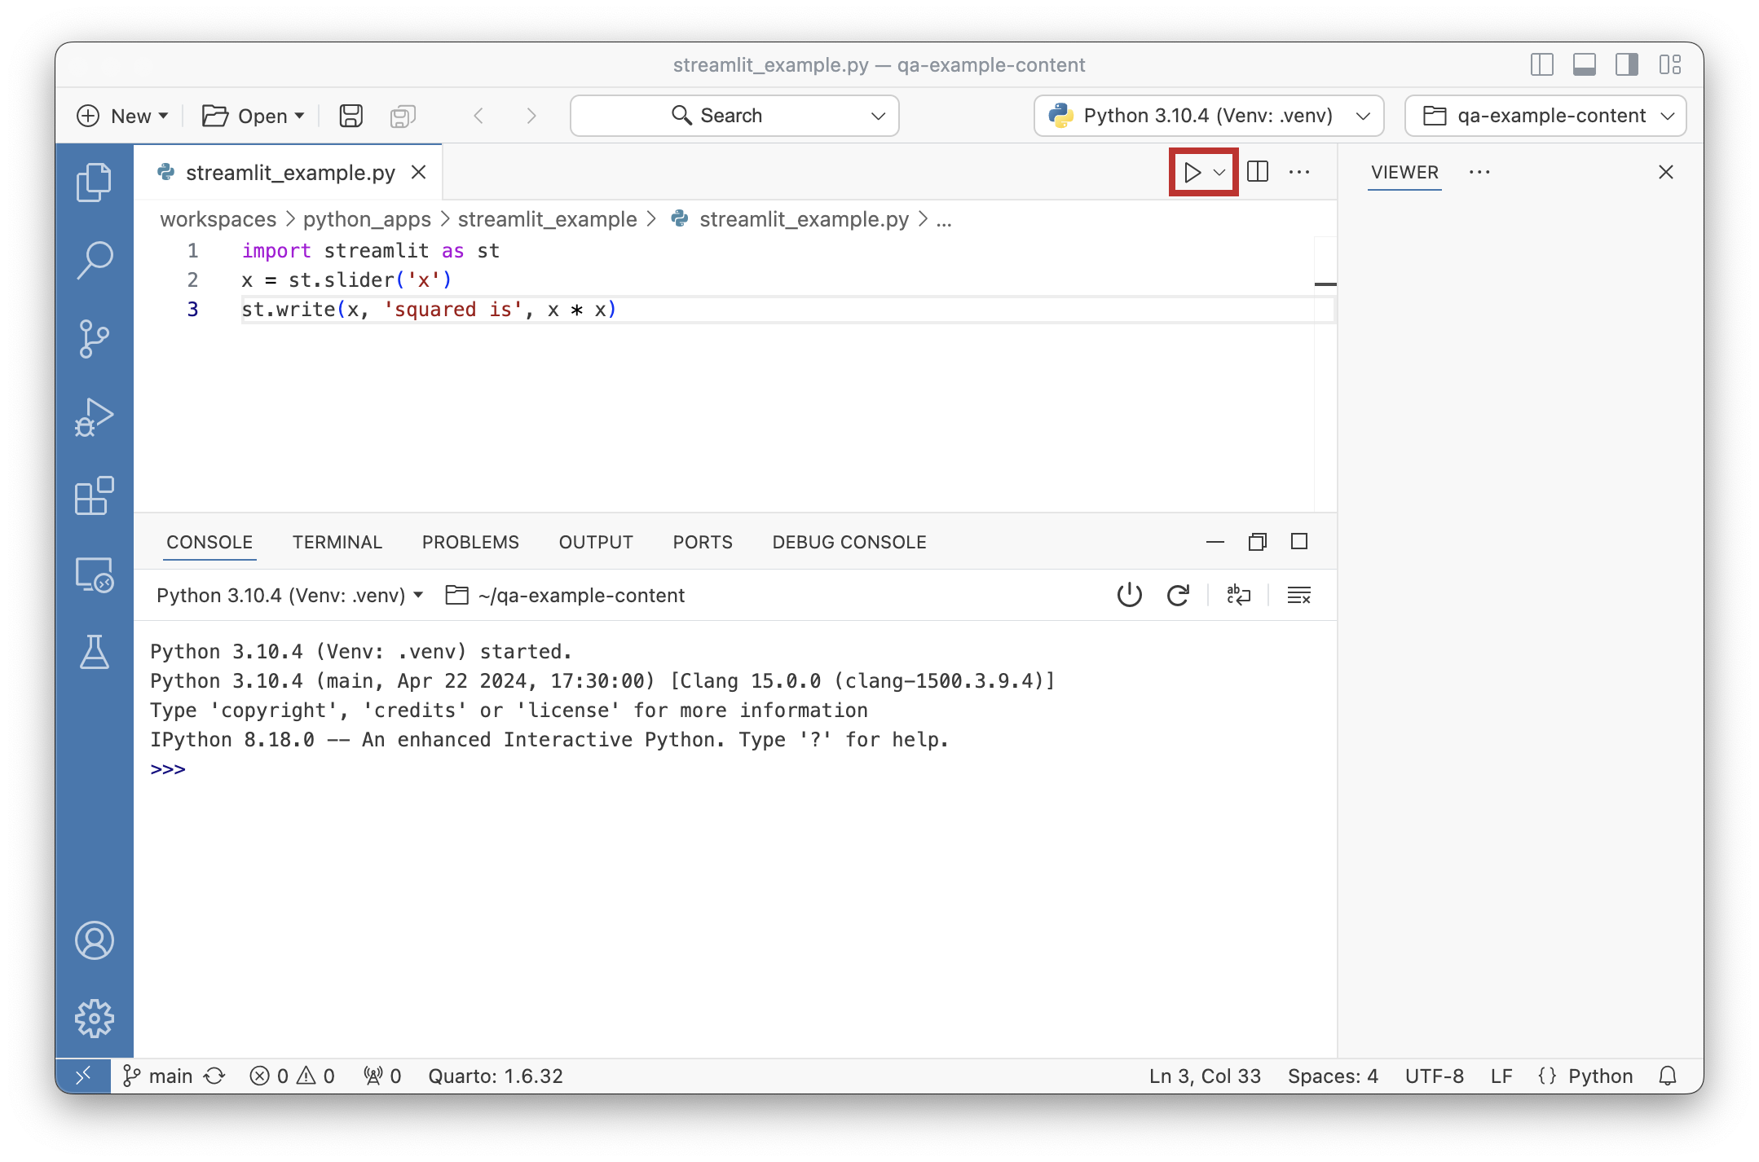The width and height of the screenshot is (1759, 1162).
Task: Open the Testing flask view
Action: pos(95,653)
